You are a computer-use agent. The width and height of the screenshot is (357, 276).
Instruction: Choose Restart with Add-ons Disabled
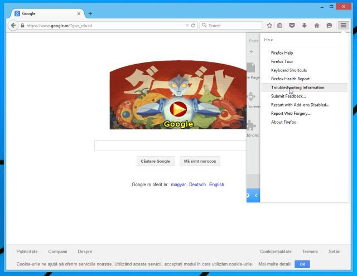point(300,105)
